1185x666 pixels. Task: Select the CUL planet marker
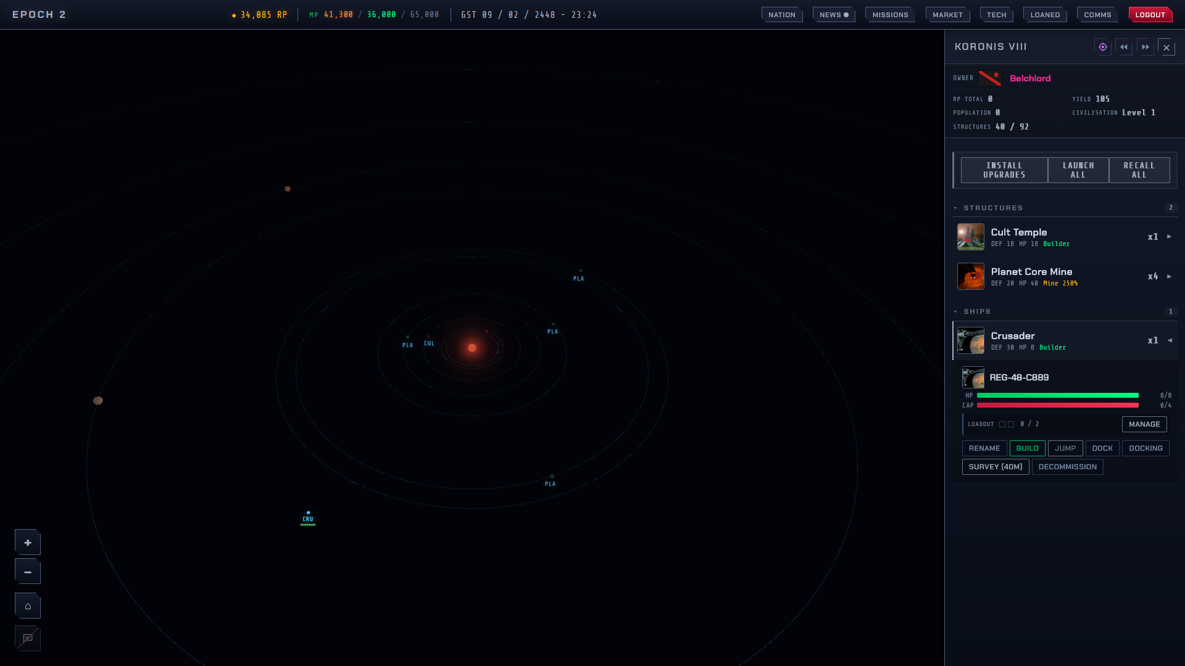tap(429, 342)
